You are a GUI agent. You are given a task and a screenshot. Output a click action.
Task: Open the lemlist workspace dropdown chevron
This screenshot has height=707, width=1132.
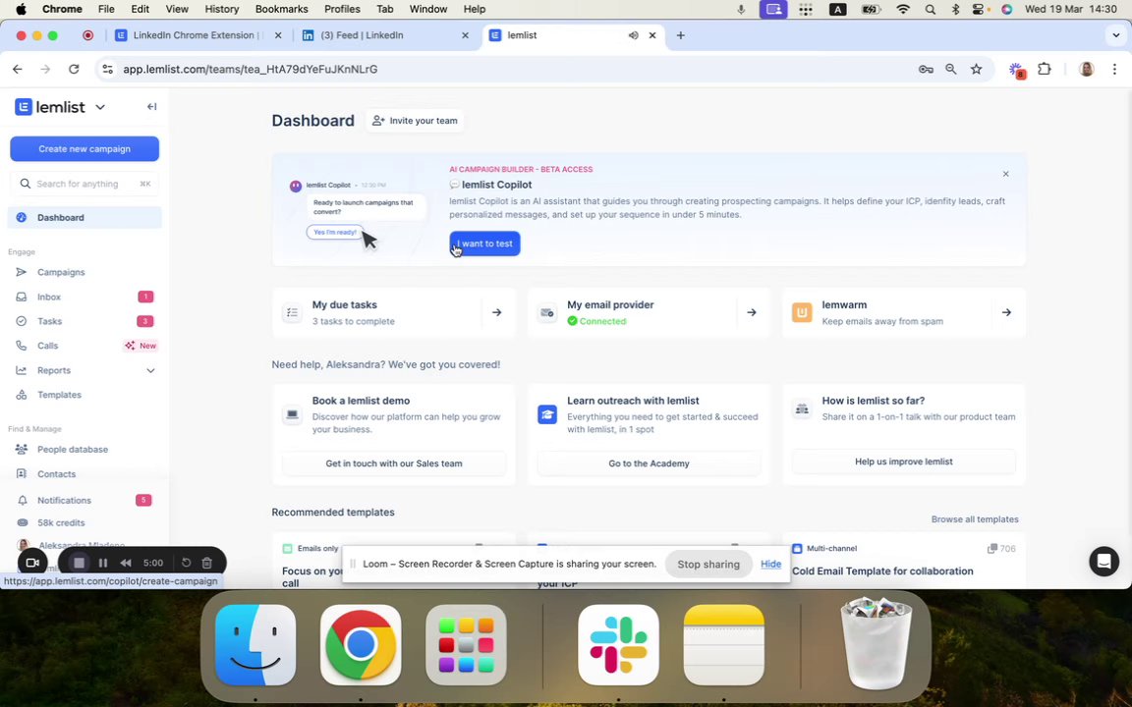point(100,107)
